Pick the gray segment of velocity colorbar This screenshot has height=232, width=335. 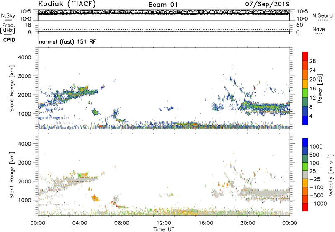(x=305, y=175)
